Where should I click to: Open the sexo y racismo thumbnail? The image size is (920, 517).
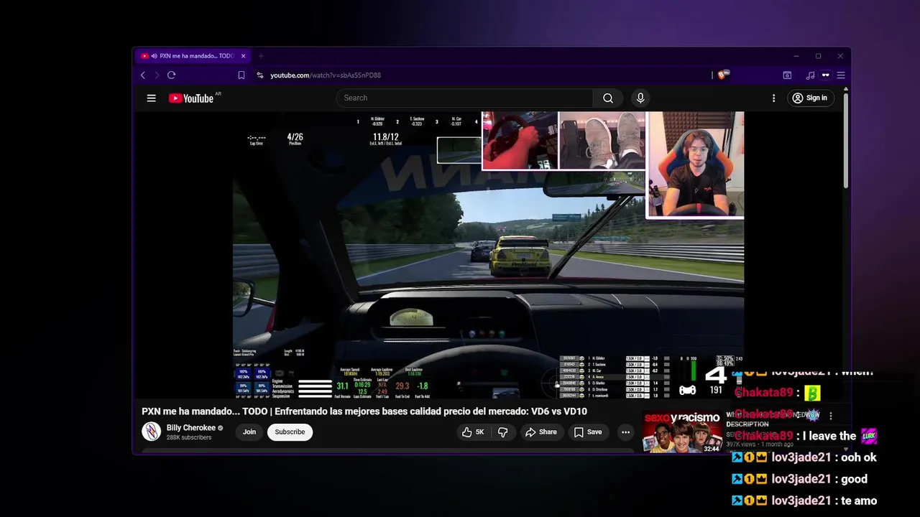tap(682, 432)
